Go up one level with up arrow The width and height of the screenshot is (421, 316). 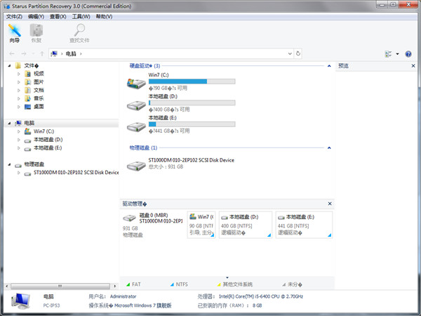point(42,54)
